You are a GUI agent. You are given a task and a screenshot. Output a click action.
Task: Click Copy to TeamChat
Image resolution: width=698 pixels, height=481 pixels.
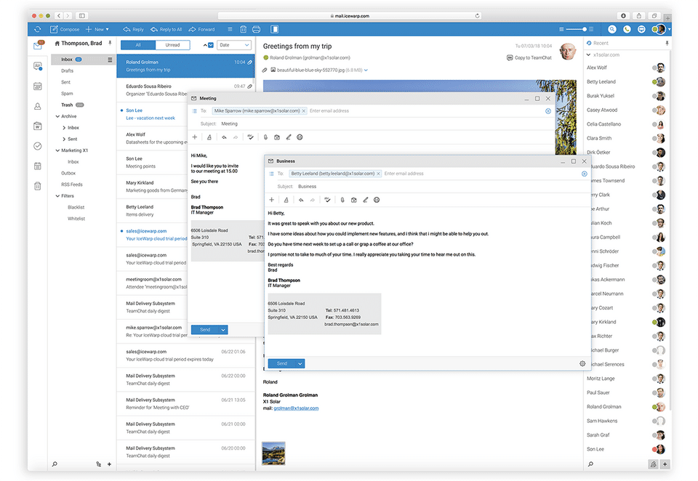[529, 58]
